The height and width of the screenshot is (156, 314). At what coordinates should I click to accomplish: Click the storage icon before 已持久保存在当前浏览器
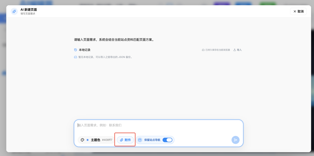click(x=203, y=50)
